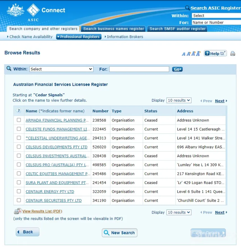Open the top Display 10 results dropdown
The width and height of the screenshot is (241, 247).
[x=179, y=100]
